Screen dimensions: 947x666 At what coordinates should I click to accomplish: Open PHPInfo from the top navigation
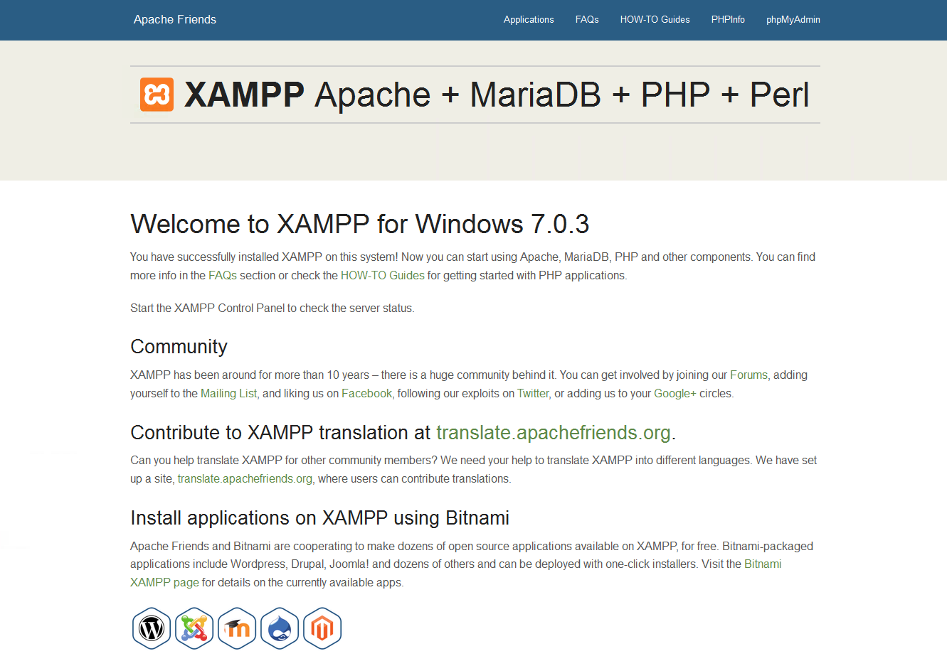click(x=727, y=20)
